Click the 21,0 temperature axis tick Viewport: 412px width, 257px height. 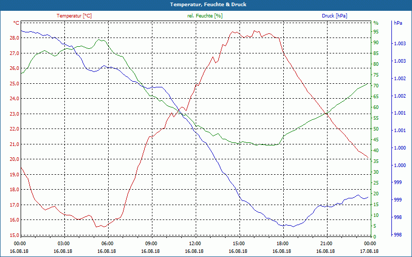pyautogui.click(x=14, y=144)
